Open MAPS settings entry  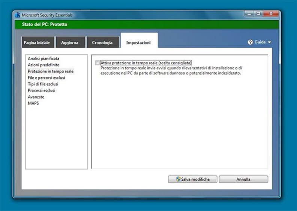(33, 103)
